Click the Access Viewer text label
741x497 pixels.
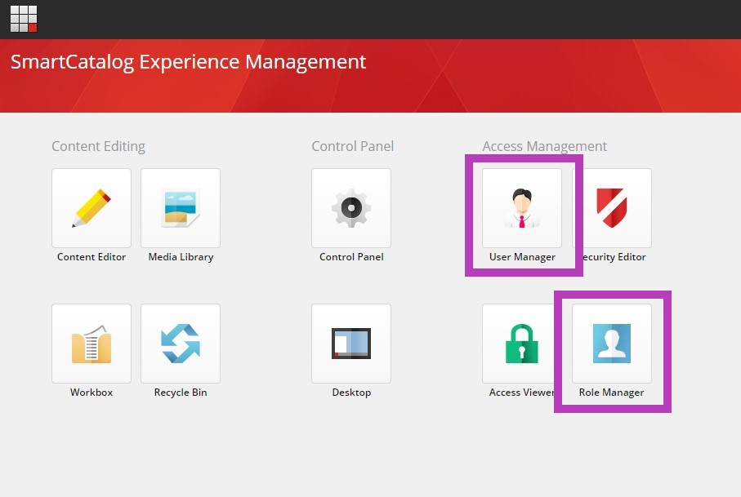pyautogui.click(x=522, y=393)
